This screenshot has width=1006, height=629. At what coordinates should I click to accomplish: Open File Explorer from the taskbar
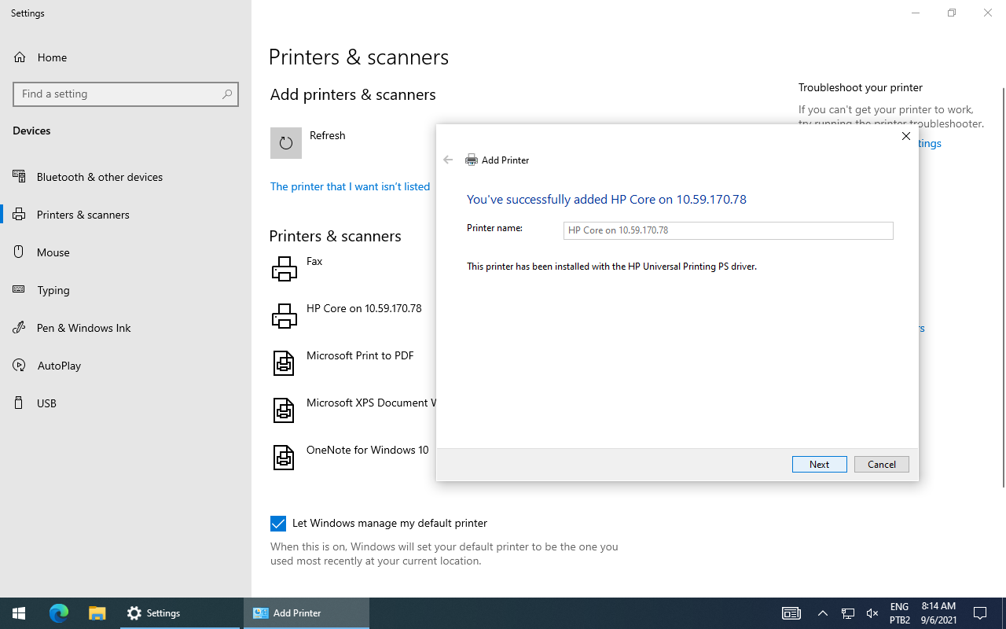pos(97,613)
